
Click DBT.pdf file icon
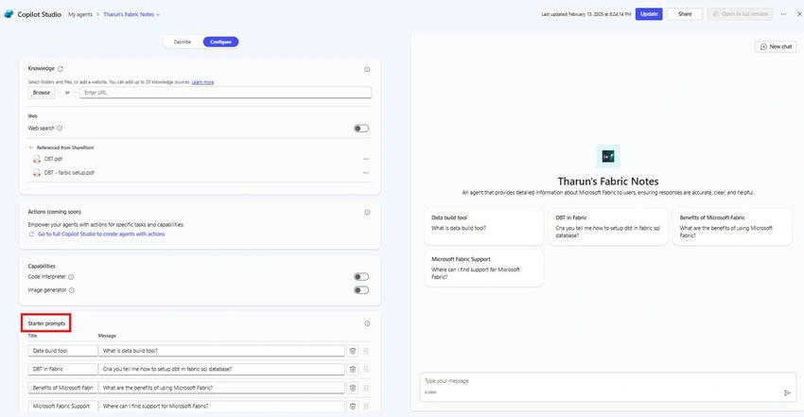click(x=36, y=159)
